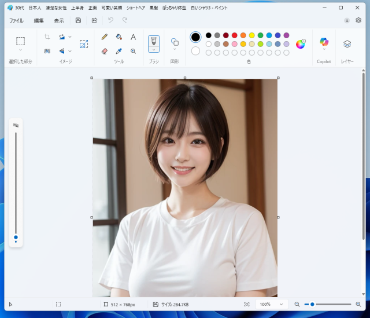Viewport: 370px width, 318px height.
Task: Click the Copilot button
Action: click(x=324, y=42)
